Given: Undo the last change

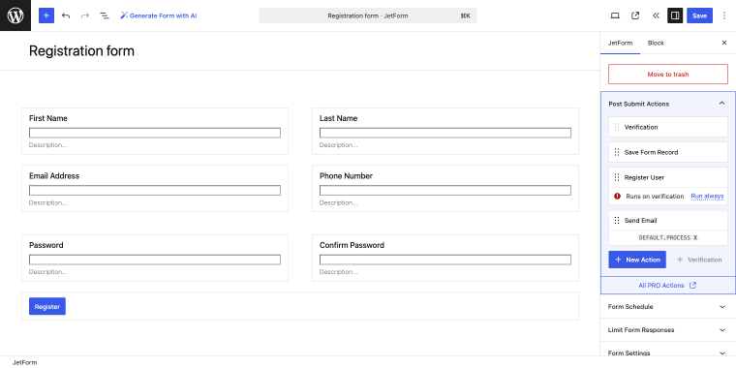Looking at the screenshot, I should 66,15.
